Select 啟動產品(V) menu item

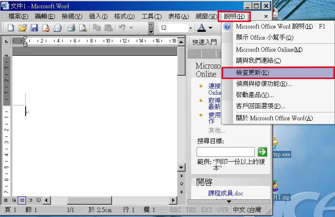point(278,95)
